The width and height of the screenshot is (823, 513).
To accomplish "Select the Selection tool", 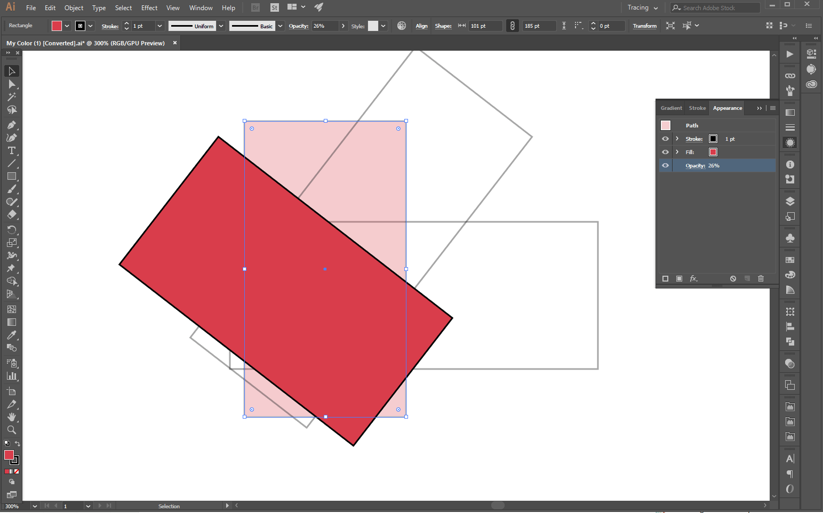I will 12,71.
